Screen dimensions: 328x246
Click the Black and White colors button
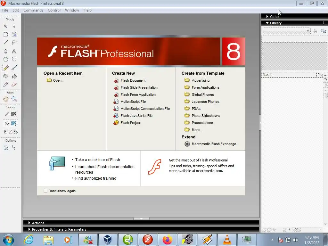pos(5,132)
